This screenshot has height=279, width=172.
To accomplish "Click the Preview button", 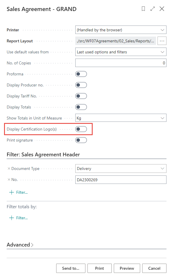I will click(127, 268).
